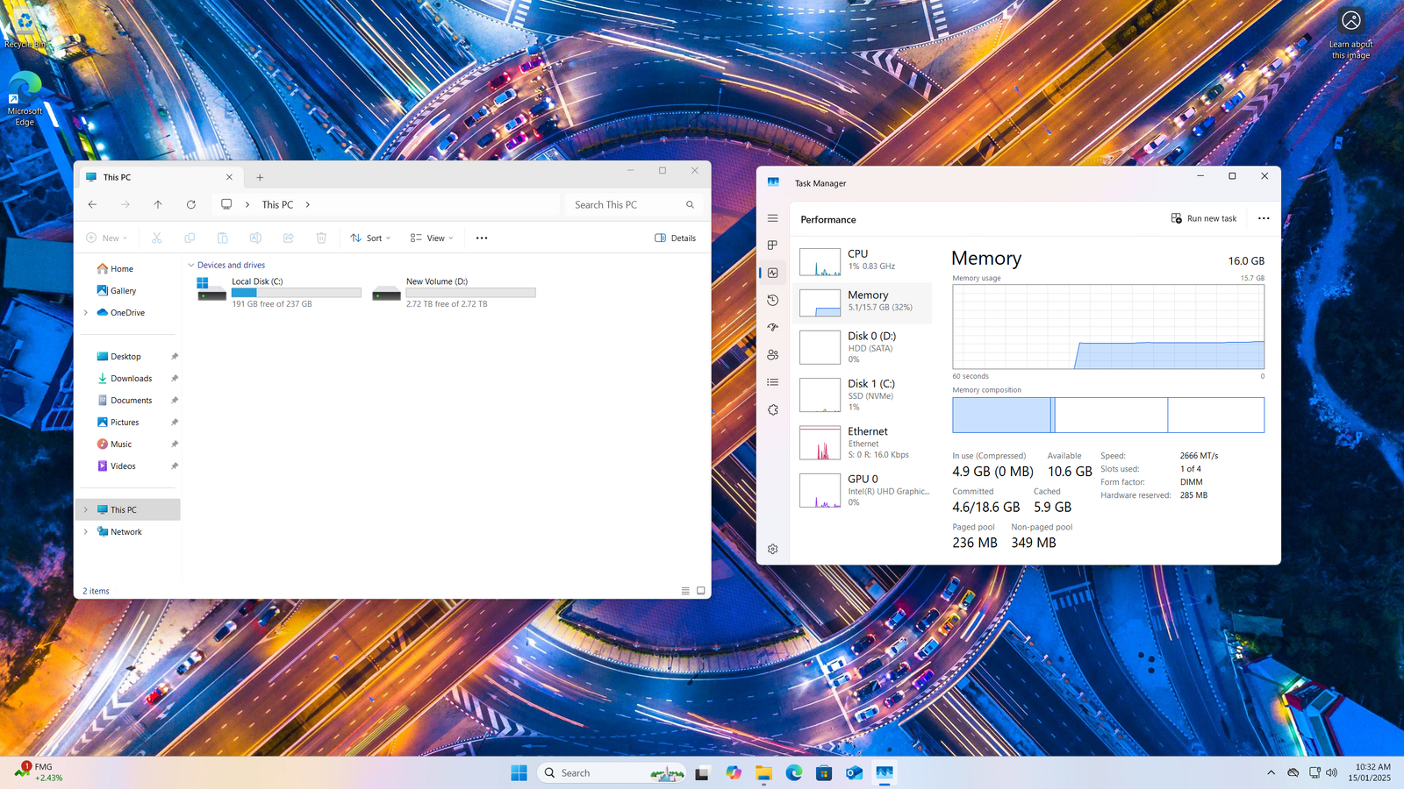Open Processes page in Task Manager sidebar

[x=772, y=245]
